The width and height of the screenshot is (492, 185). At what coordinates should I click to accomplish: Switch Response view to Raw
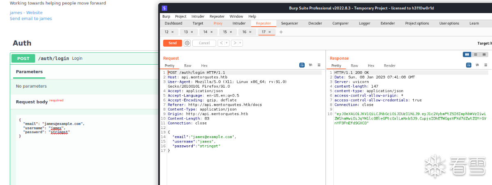[x=354, y=65]
